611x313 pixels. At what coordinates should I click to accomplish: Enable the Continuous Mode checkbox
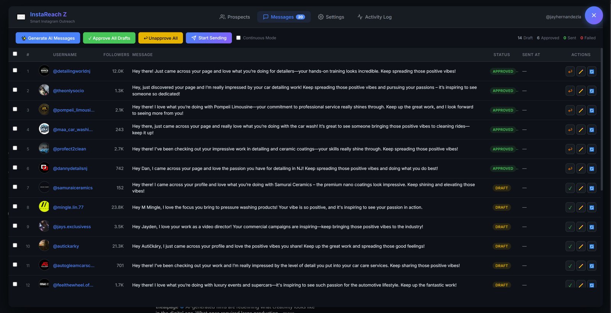238,38
